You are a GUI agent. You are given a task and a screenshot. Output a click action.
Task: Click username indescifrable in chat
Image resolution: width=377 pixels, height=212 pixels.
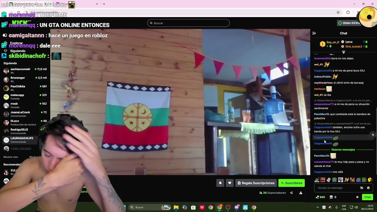[323, 77]
